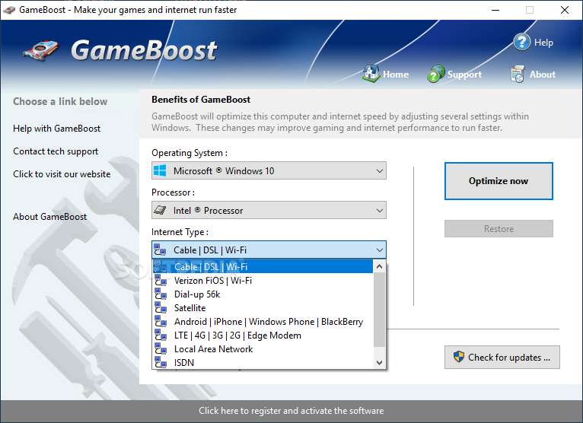Open the Home label in header
The width and height of the screenshot is (583, 423).
(x=396, y=75)
